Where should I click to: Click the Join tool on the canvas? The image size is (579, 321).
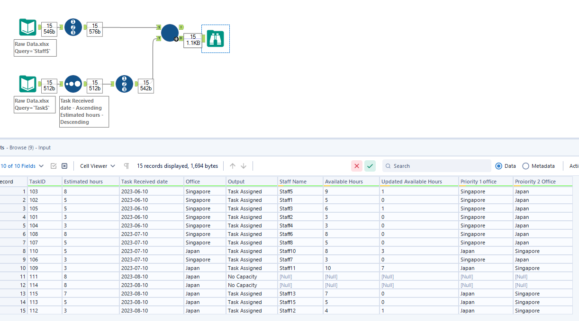point(170,33)
